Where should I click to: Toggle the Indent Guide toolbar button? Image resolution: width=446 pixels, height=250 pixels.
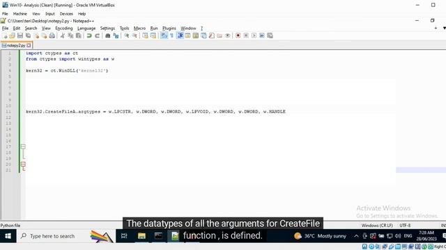point(180,35)
